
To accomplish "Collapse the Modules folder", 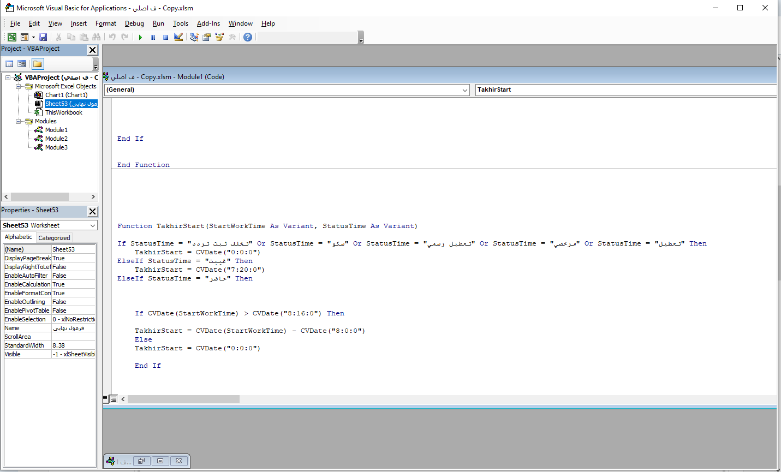I will pyautogui.click(x=18, y=121).
